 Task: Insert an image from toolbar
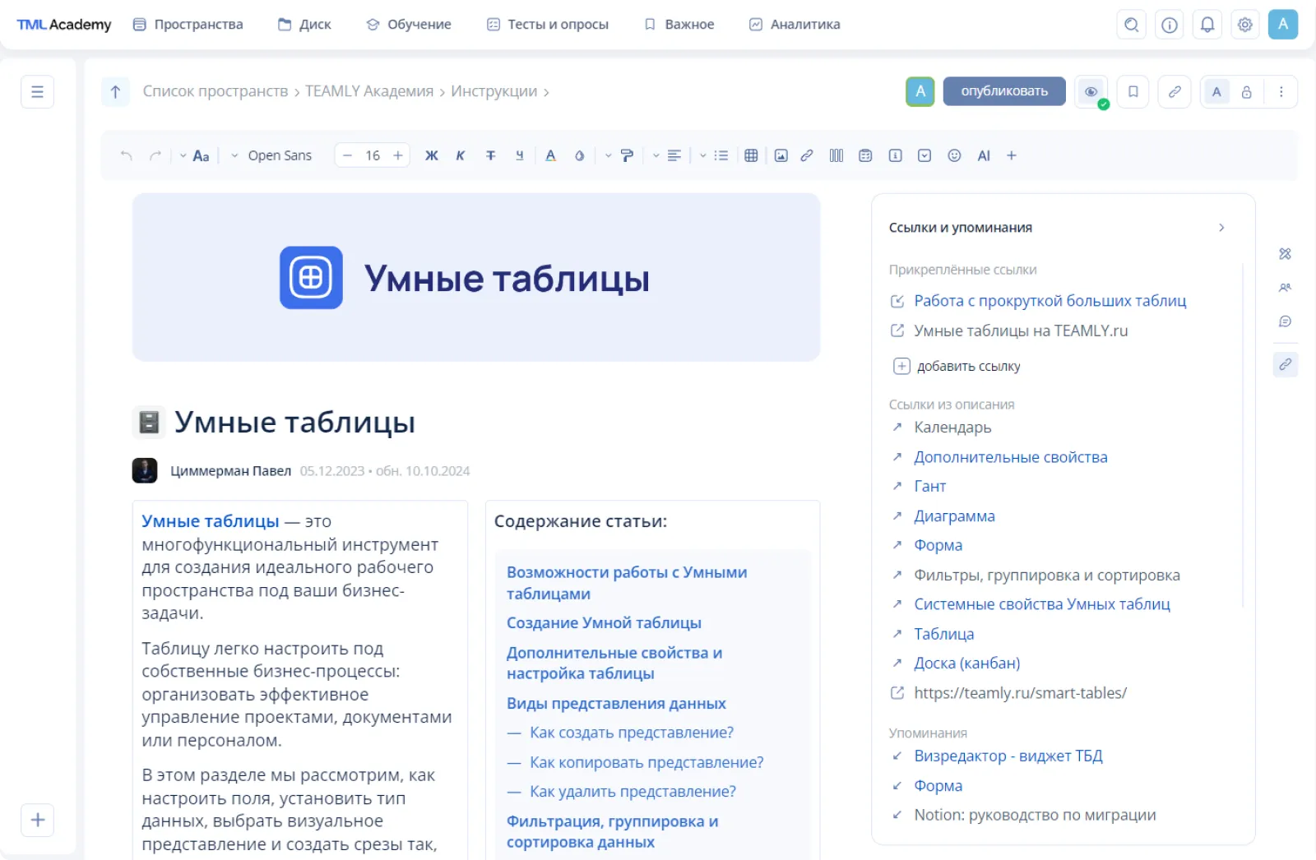click(x=781, y=155)
